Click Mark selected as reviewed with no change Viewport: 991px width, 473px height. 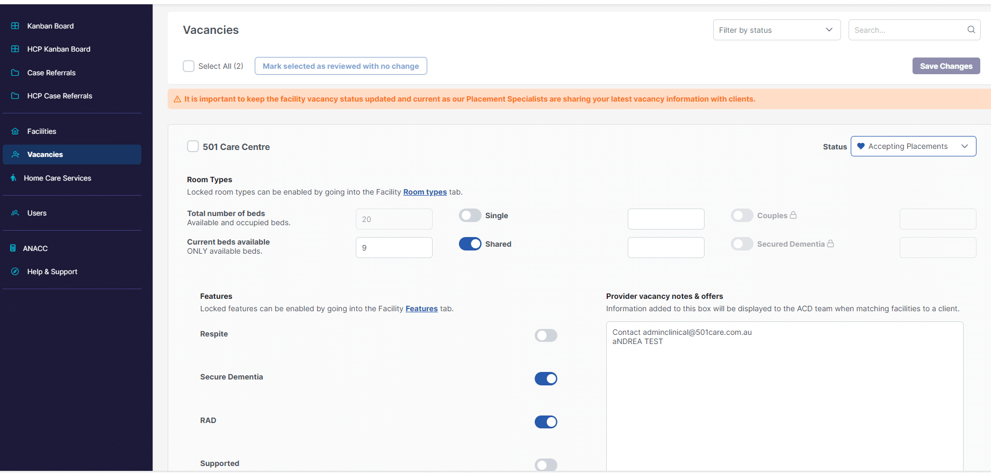point(341,66)
